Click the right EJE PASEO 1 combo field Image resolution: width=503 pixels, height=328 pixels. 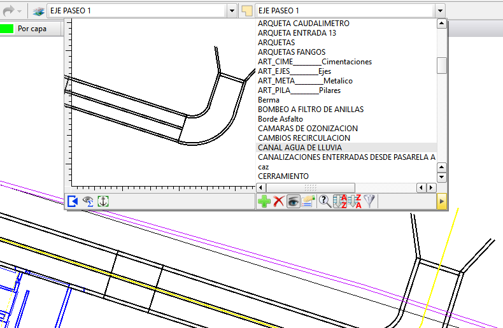[345, 11]
